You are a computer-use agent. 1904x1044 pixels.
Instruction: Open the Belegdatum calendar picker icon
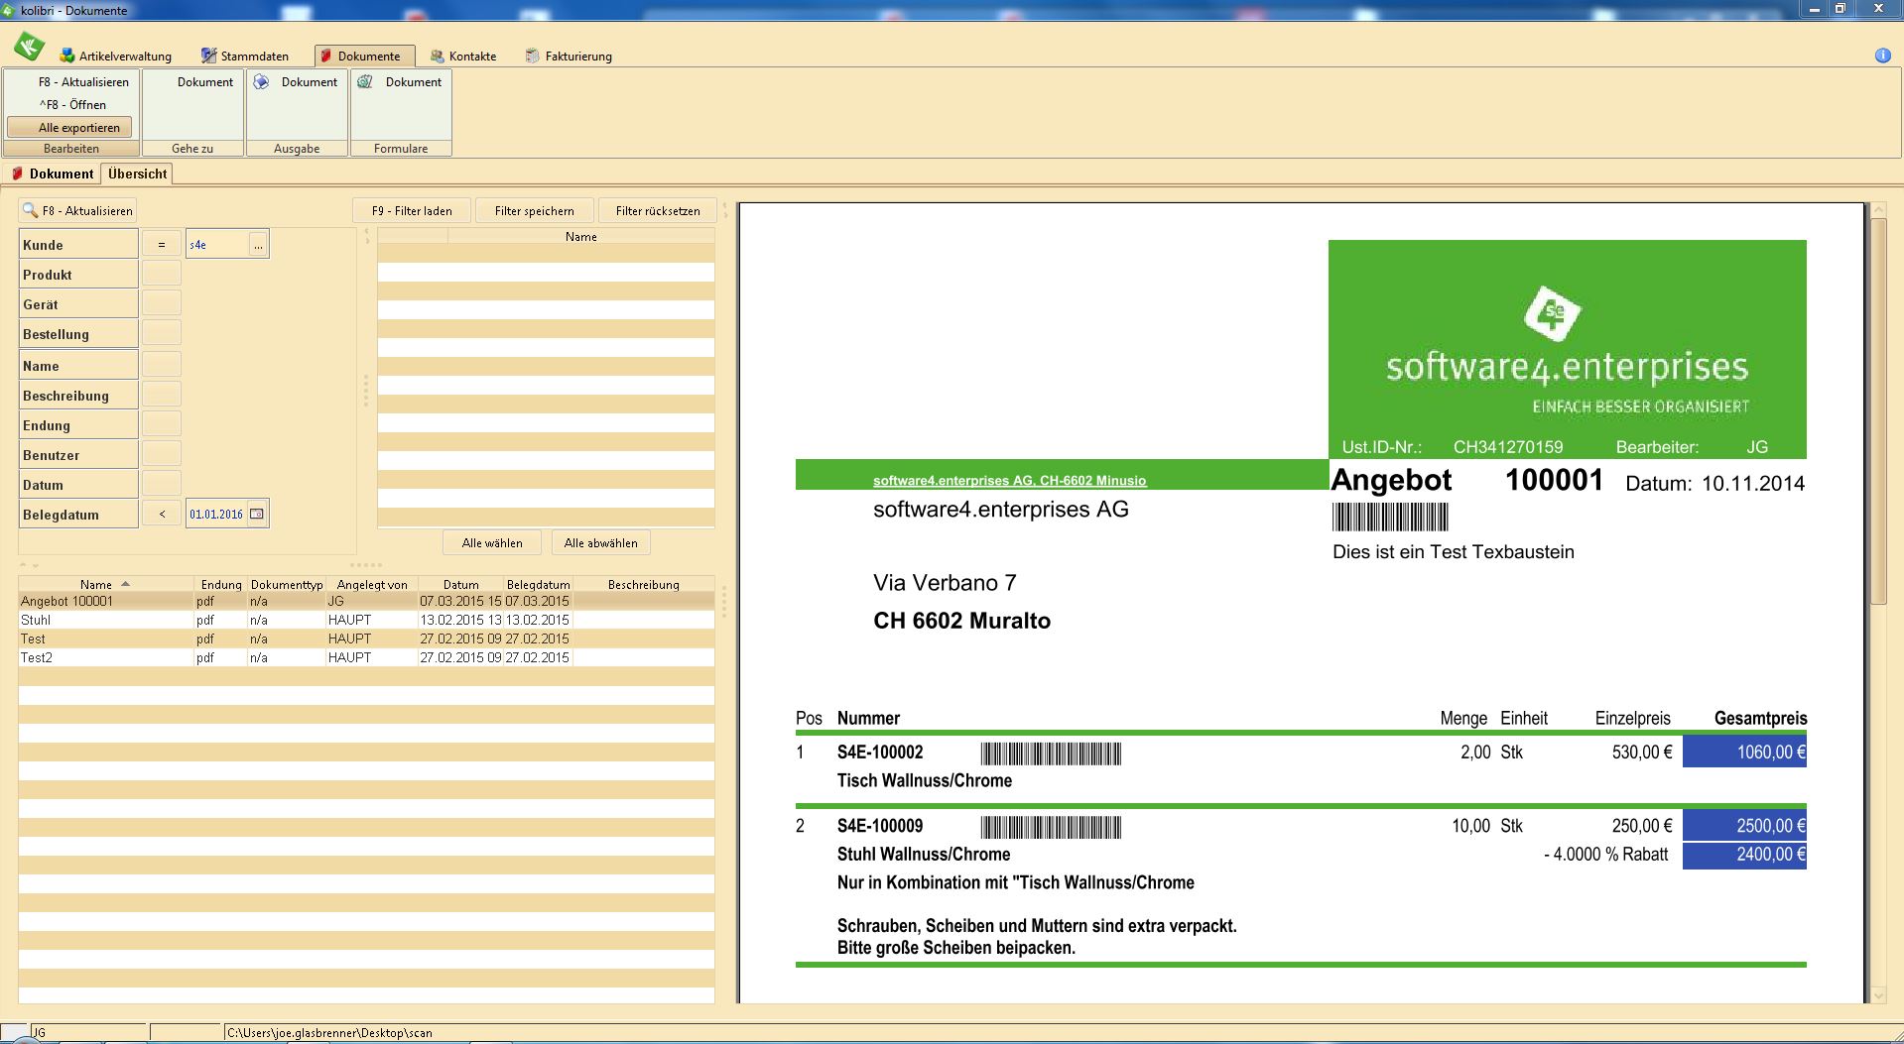(257, 514)
